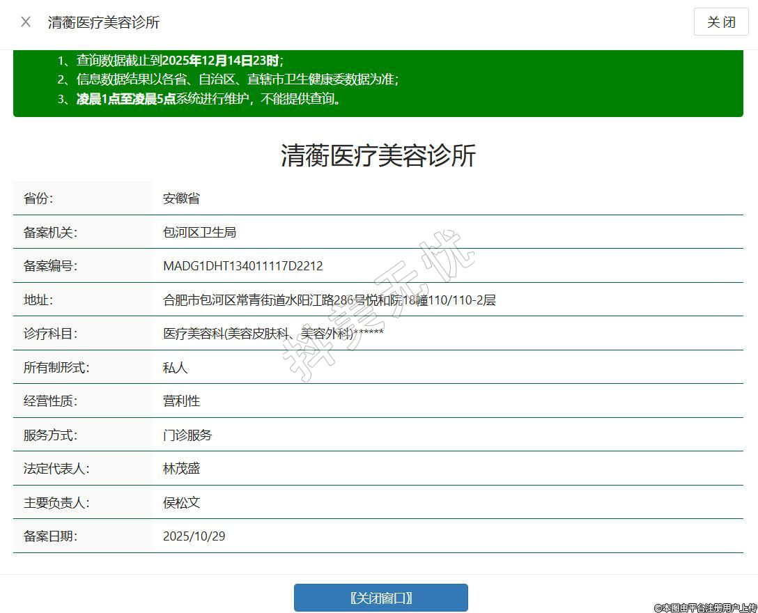Viewport: 758px width, 613px height.
Task: Click the 经营性质 value 营利性
Action: 181,401
